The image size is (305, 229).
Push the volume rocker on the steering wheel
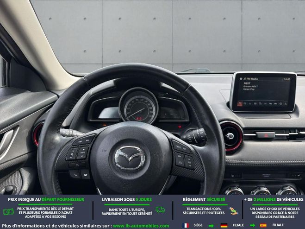[x=72, y=154]
